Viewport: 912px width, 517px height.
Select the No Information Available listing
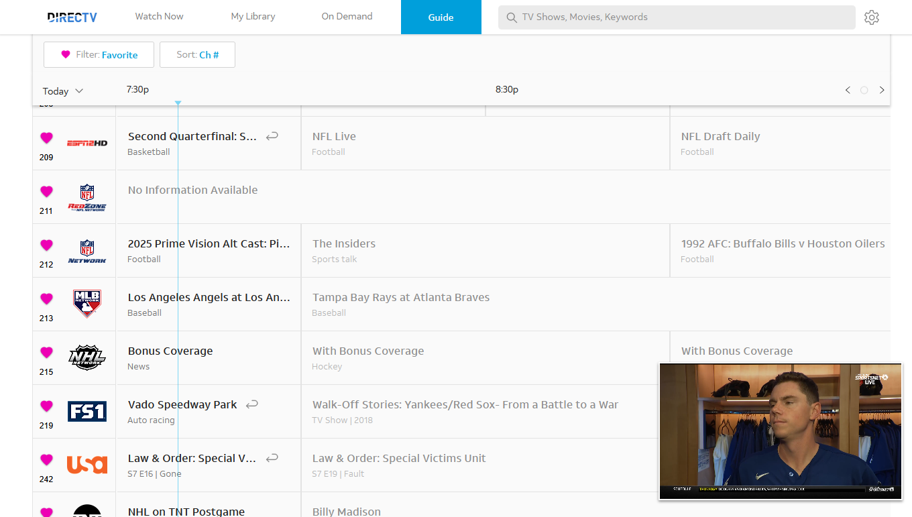pyautogui.click(x=503, y=196)
